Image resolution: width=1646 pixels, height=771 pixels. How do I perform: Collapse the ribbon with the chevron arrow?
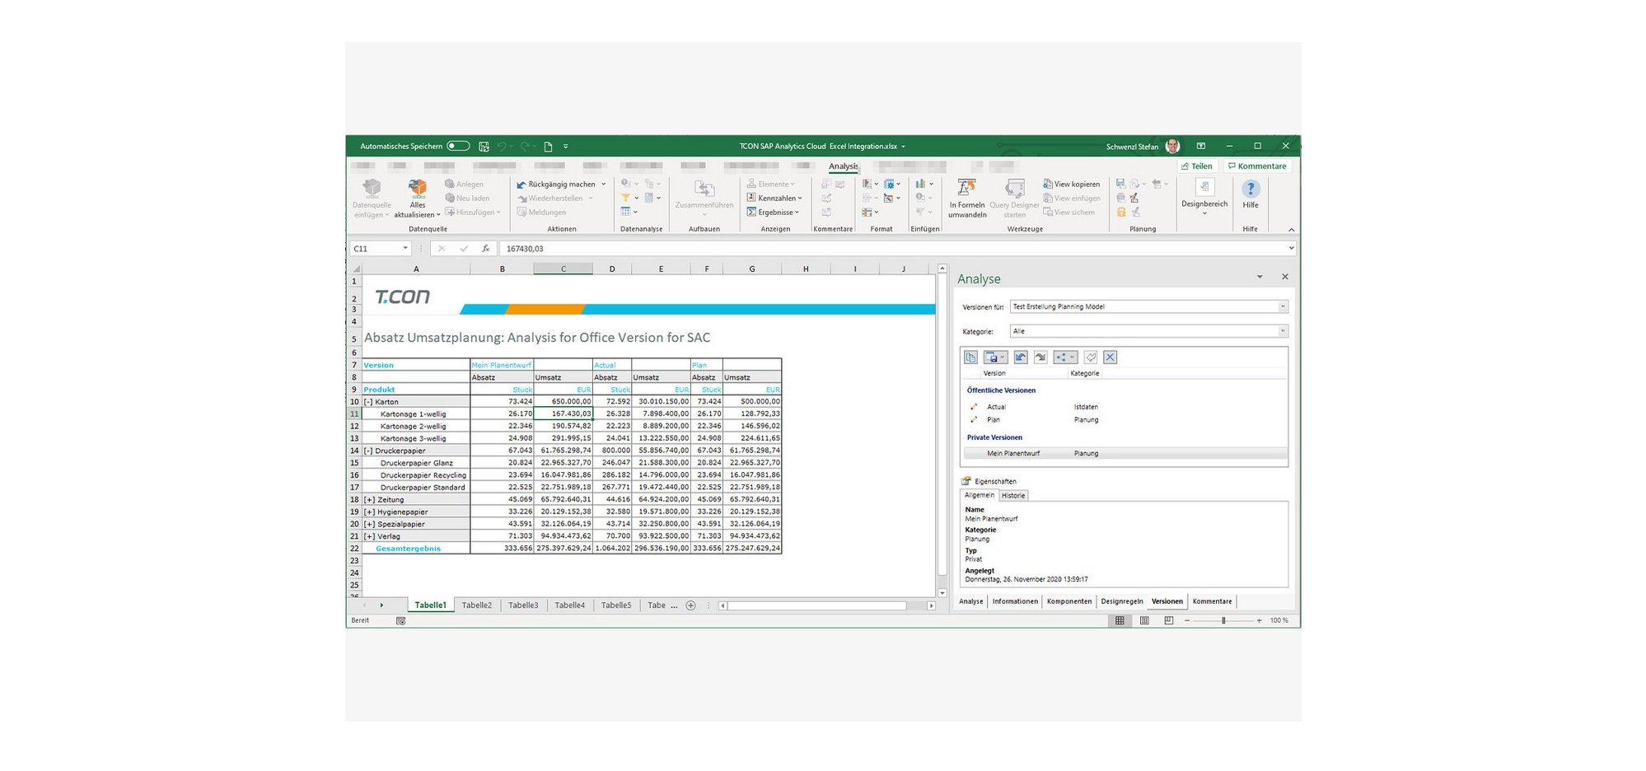tap(1291, 230)
